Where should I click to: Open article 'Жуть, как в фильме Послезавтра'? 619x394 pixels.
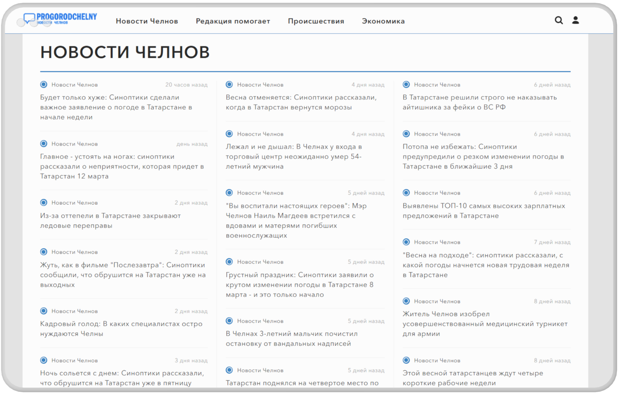point(123,275)
